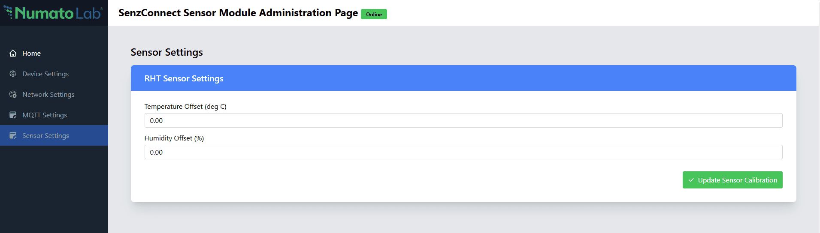Open Device Settings from sidebar text
Image resolution: width=820 pixels, height=233 pixels.
click(45, 74)
